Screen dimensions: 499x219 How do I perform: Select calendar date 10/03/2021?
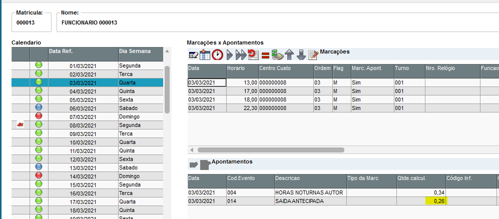[83, 142]
